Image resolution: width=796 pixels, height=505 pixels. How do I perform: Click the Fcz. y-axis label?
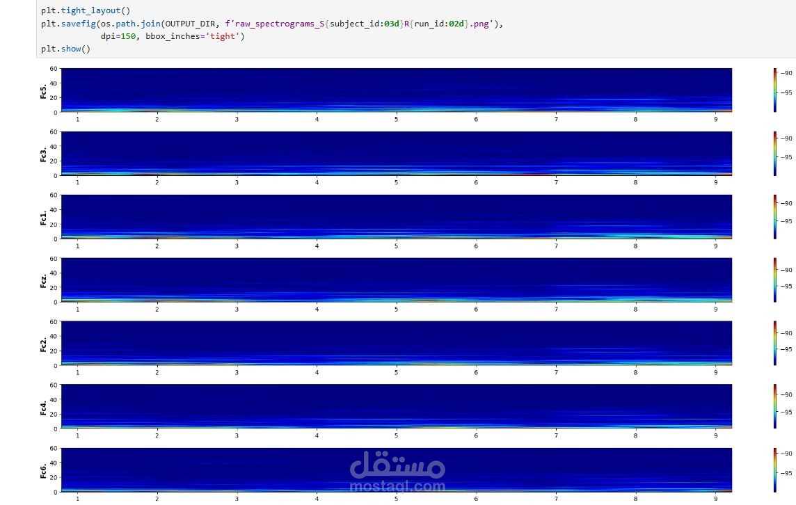click(x=44, y=281)
